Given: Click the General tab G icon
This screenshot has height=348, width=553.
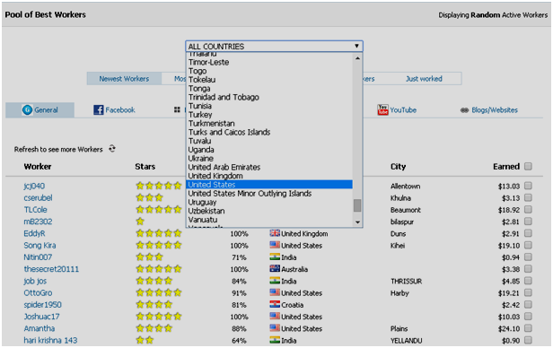Looking at the screenshot, I should (27, 110).
